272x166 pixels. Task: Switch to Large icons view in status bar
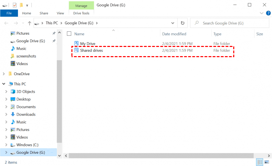(267, 162)
